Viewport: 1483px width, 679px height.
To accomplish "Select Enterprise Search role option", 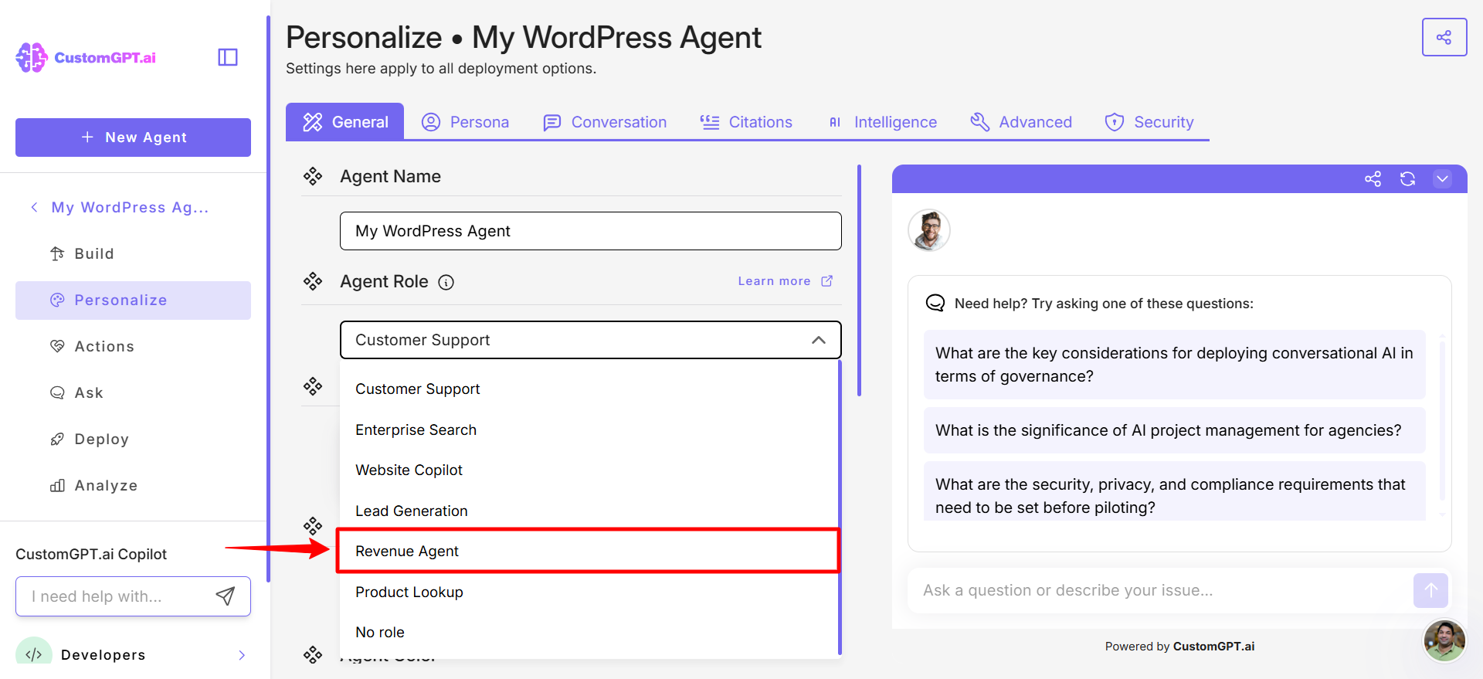I will [589, 429].
